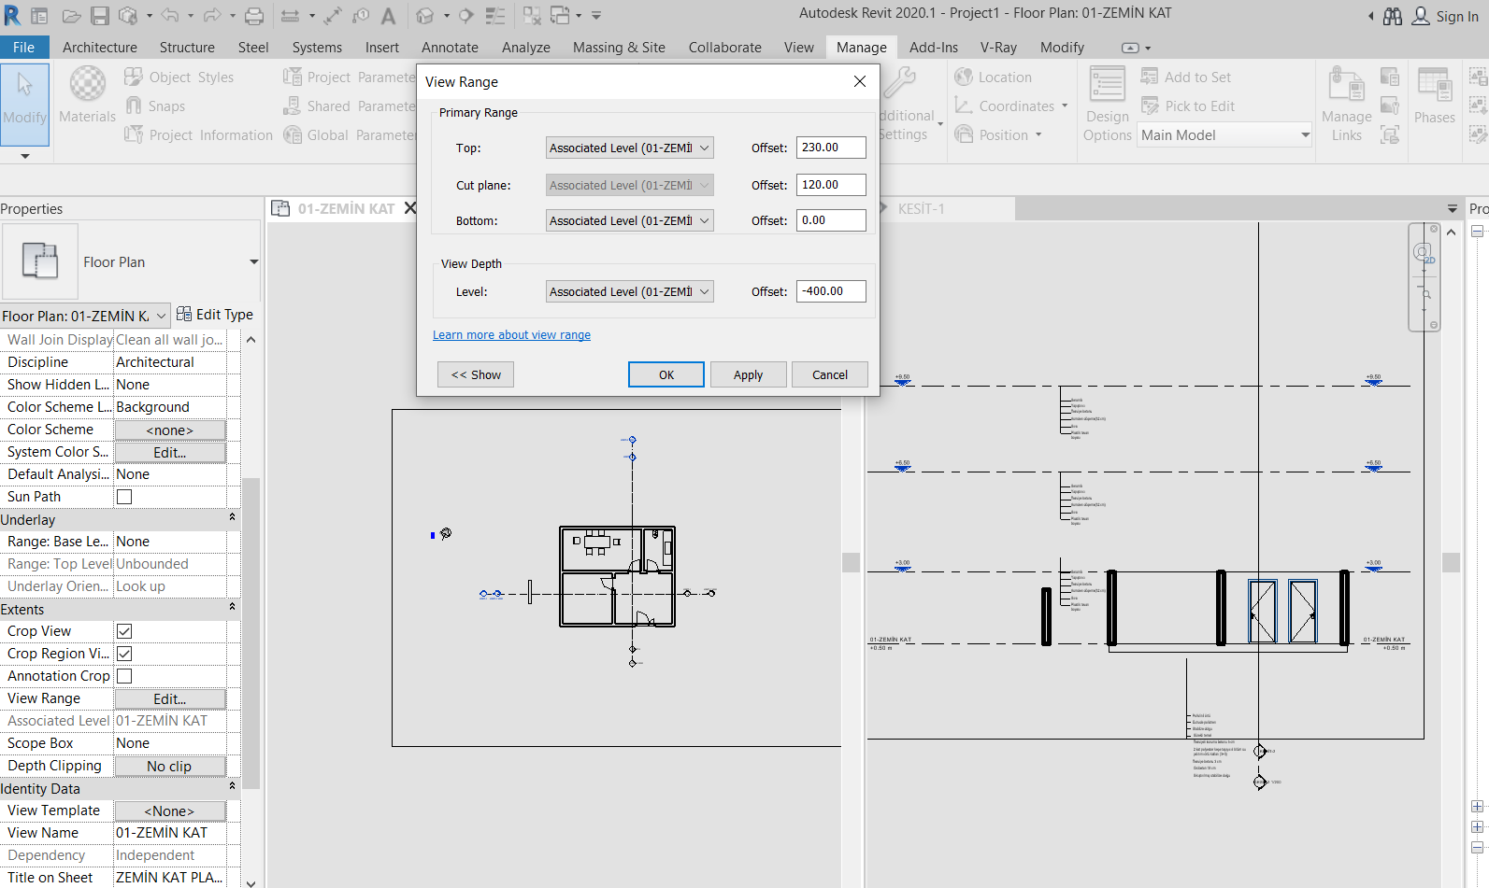Open Project Information
Viewport: 1489px width, 888px height.
198,135
